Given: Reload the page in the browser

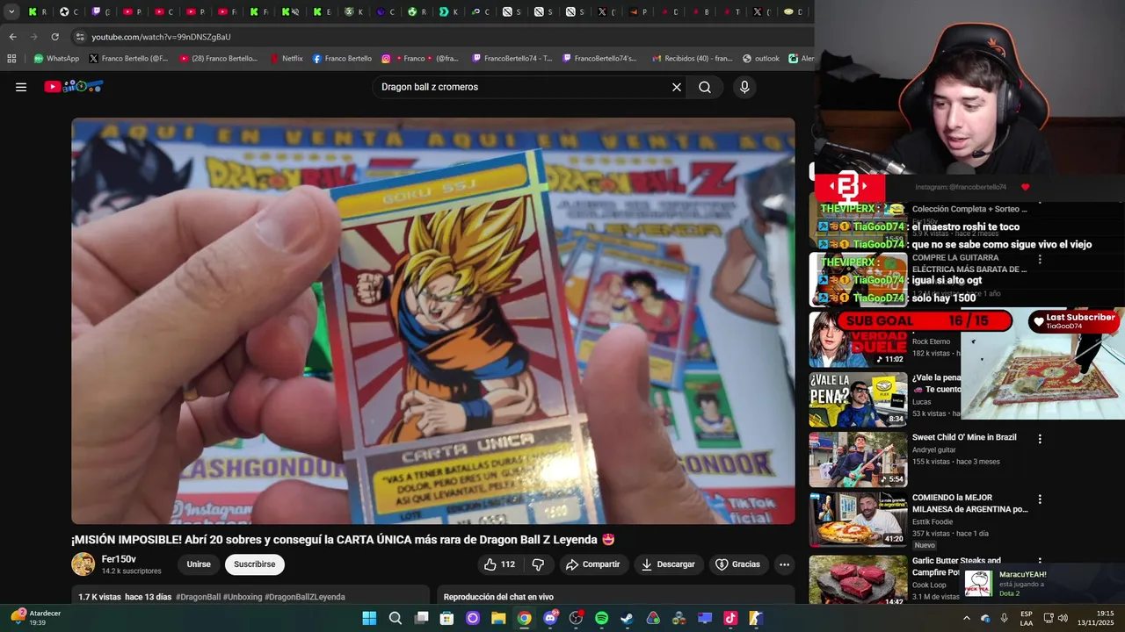Looking at the screenshot, I should point(54,37).
